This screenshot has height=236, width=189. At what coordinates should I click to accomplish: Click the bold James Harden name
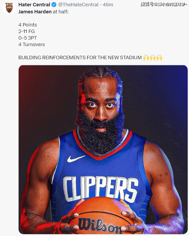click(35, 12)
